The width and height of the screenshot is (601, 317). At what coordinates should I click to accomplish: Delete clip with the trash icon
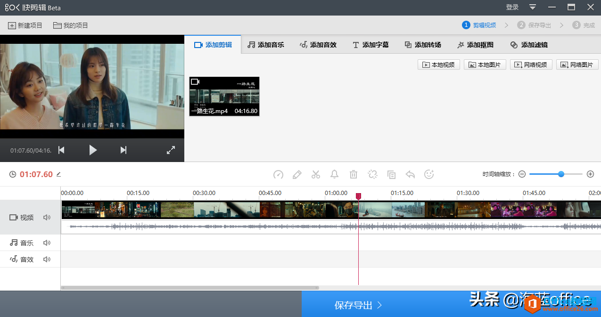coord(354,175)
